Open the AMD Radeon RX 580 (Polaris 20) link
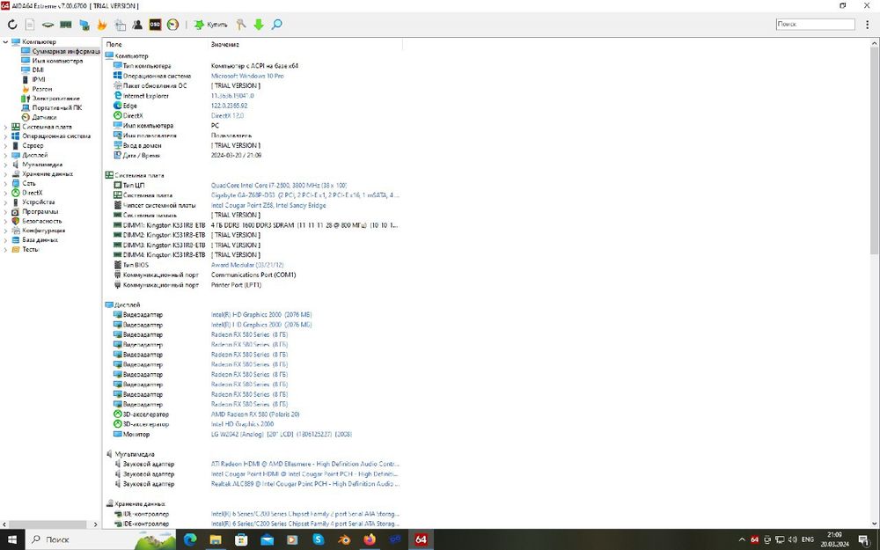This screenshot has height=550, width=880. [x=255, y=414]
